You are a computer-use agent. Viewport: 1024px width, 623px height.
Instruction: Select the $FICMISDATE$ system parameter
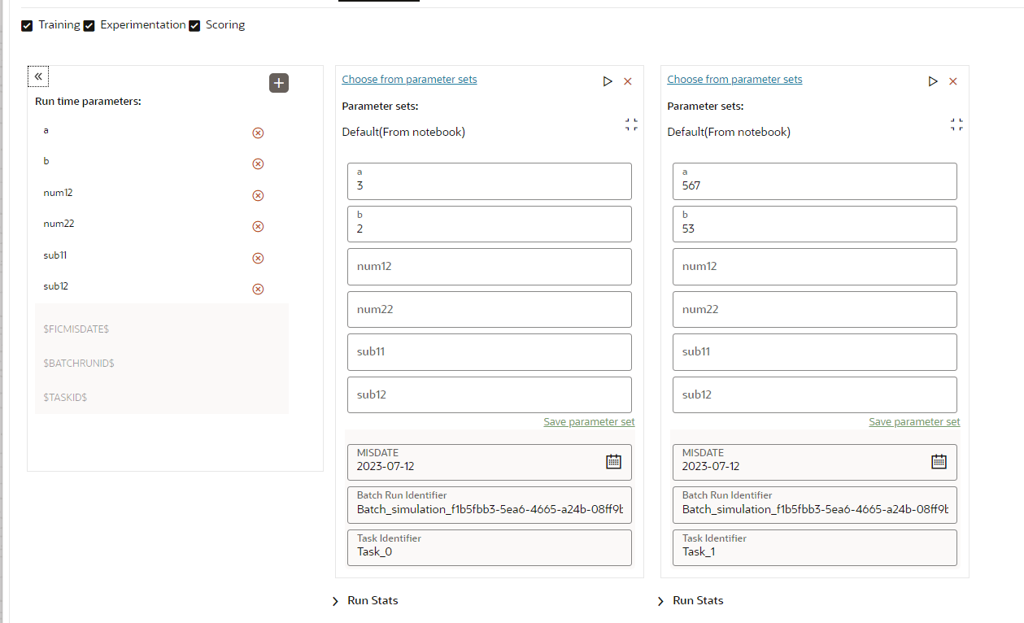click(76, 329)
